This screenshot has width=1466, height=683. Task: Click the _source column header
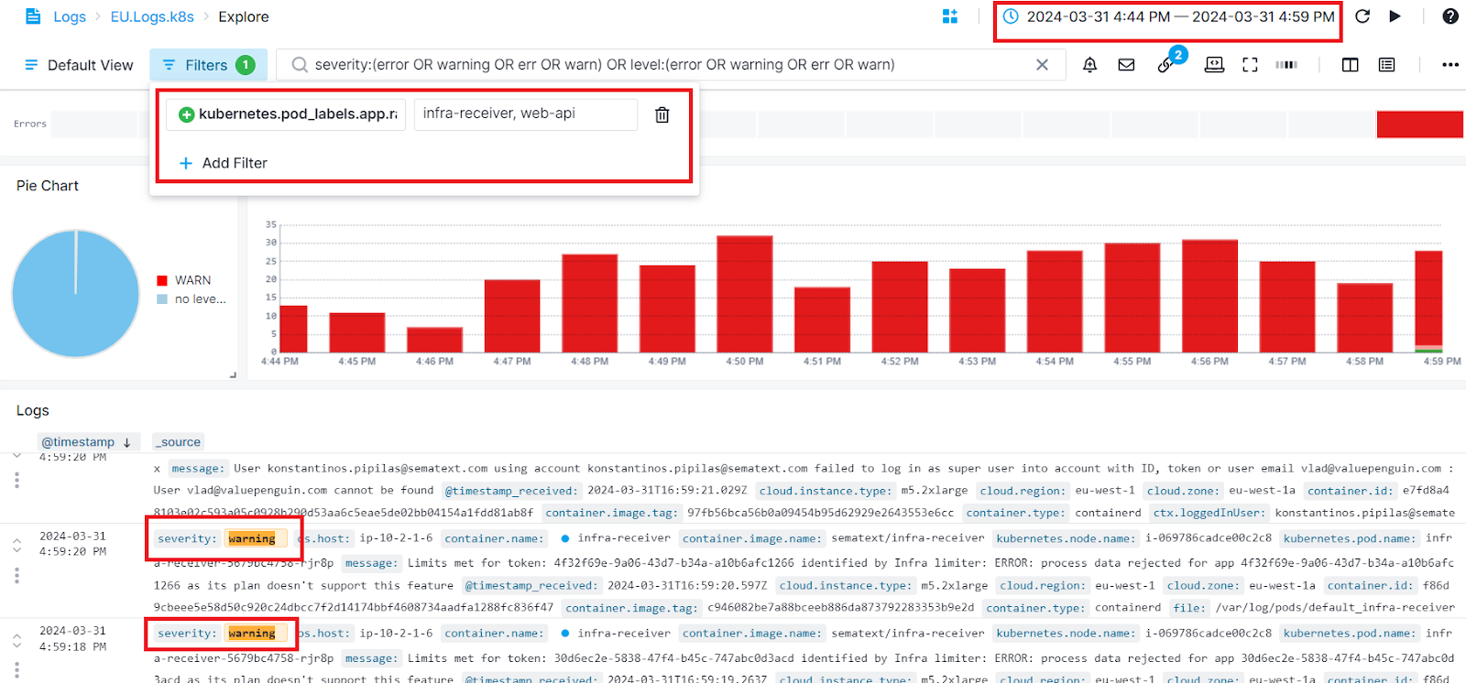click(178, 442)
